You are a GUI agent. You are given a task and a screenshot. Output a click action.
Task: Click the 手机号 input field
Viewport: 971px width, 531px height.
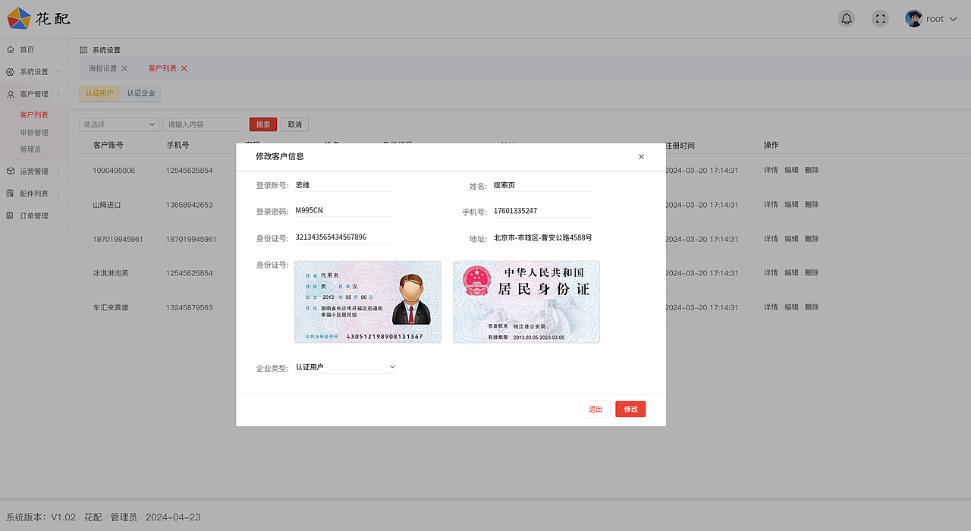click(542, 211)
